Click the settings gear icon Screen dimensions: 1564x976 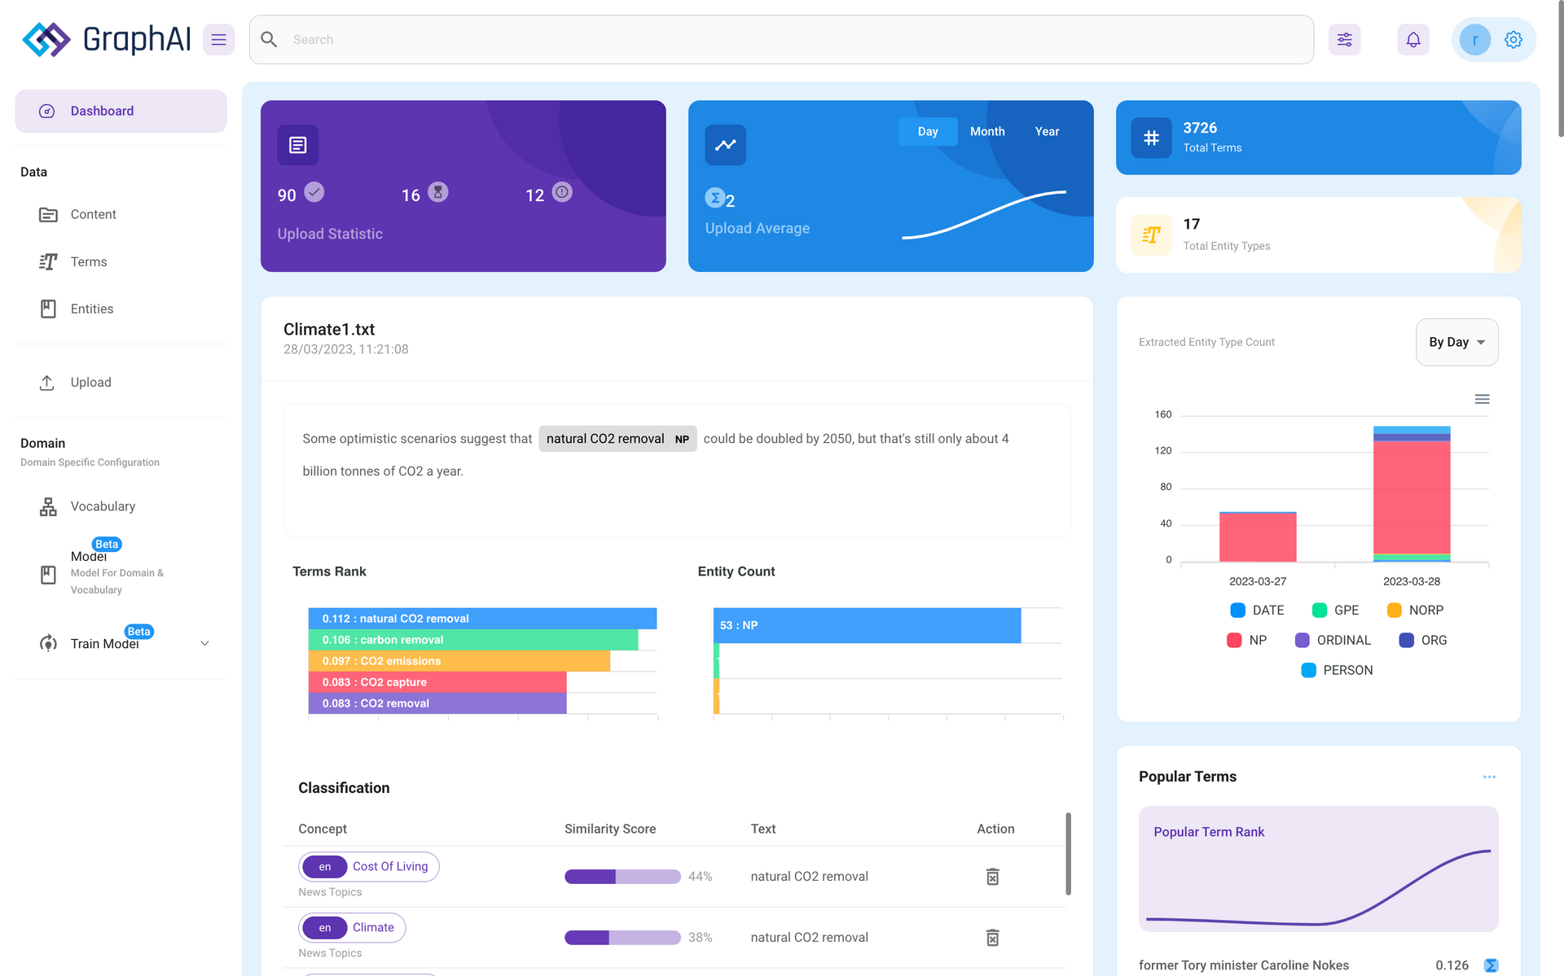[1513, 39]
